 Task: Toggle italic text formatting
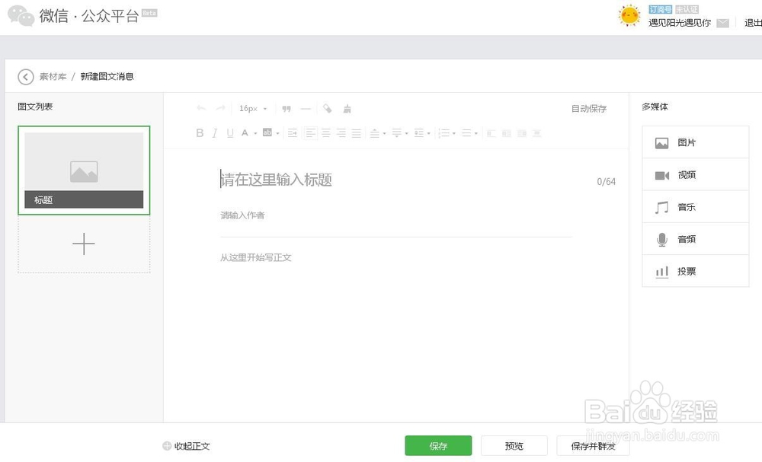[x=214, y=133]
